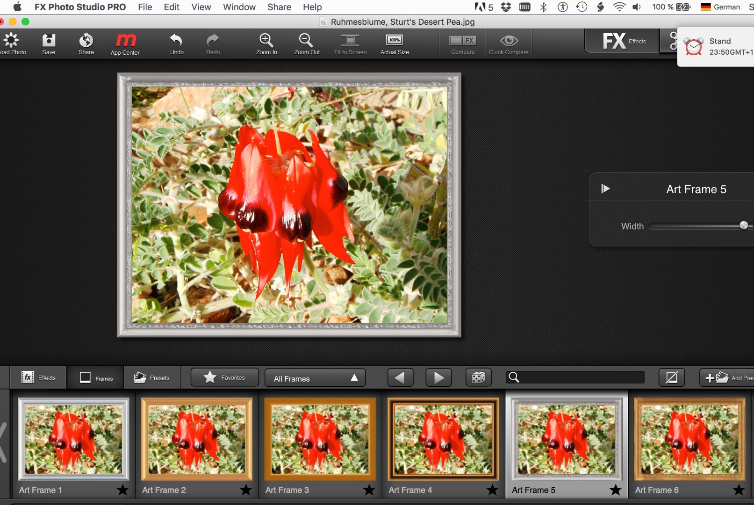Open the Edit menu
Viewport: 754px width, 505px height.
coord(172,7)
